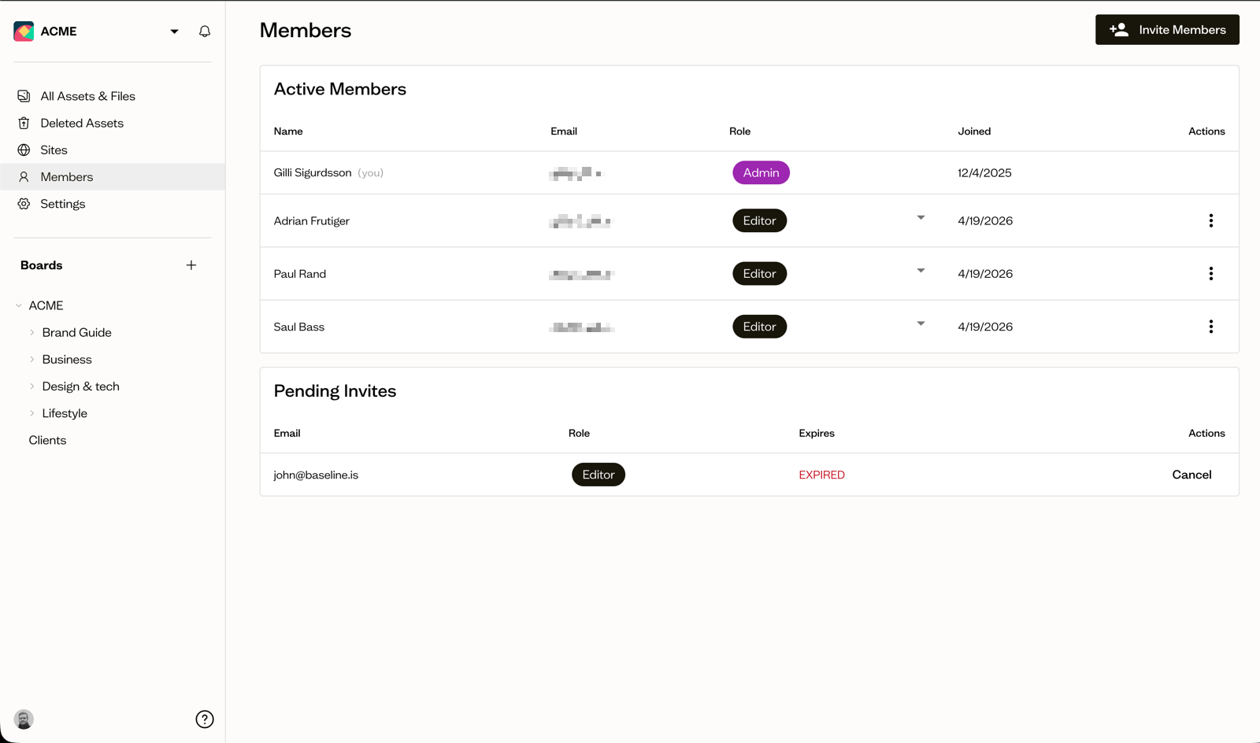Image resolution: width=1260 pixels, height=743 pixels.
Task: Click Adrian Frutiger name
Action: coord(312,221)
